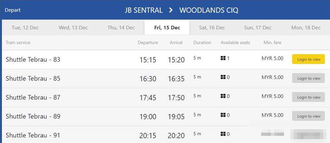Switch to Sun, 17 Dec tab

click(258, 27)
